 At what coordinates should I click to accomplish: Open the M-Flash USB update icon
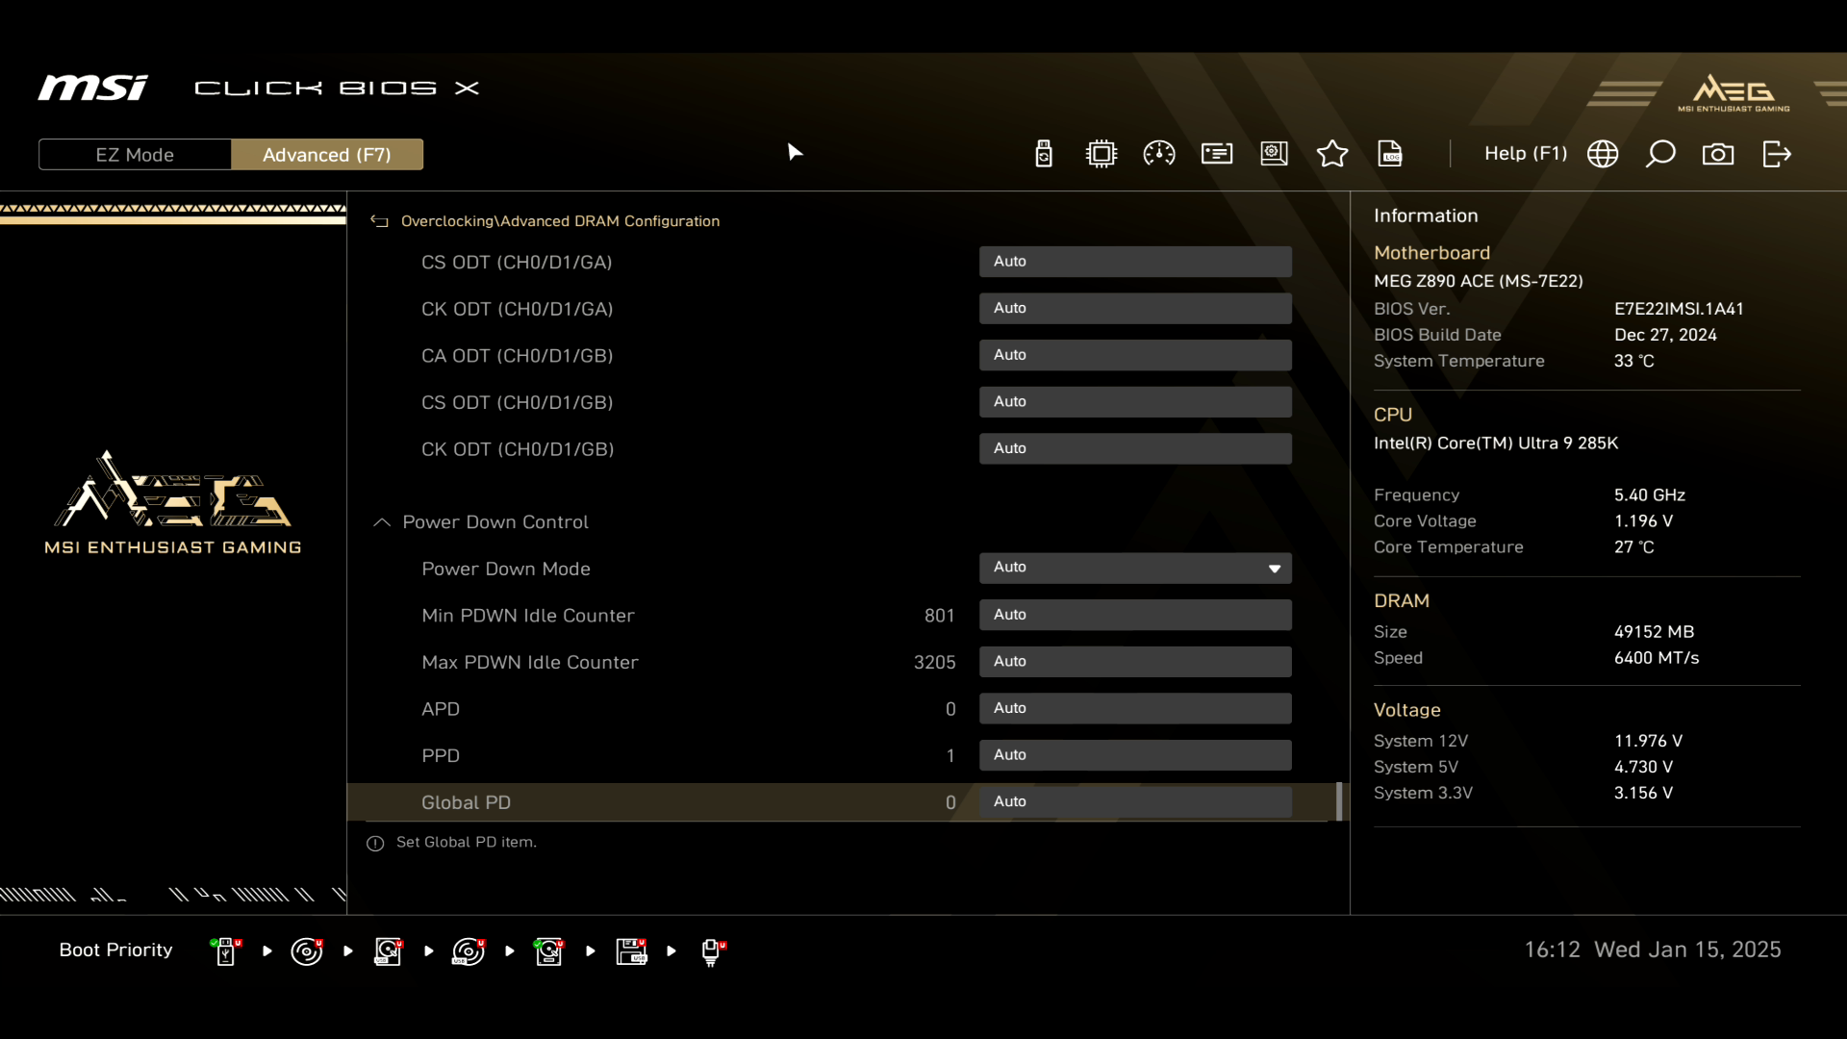pyautogui.click(x=1044, y=154)
